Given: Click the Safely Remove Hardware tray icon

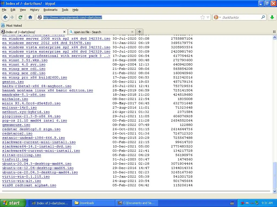Looking at the screenshot, I should [x=257, y=203].
